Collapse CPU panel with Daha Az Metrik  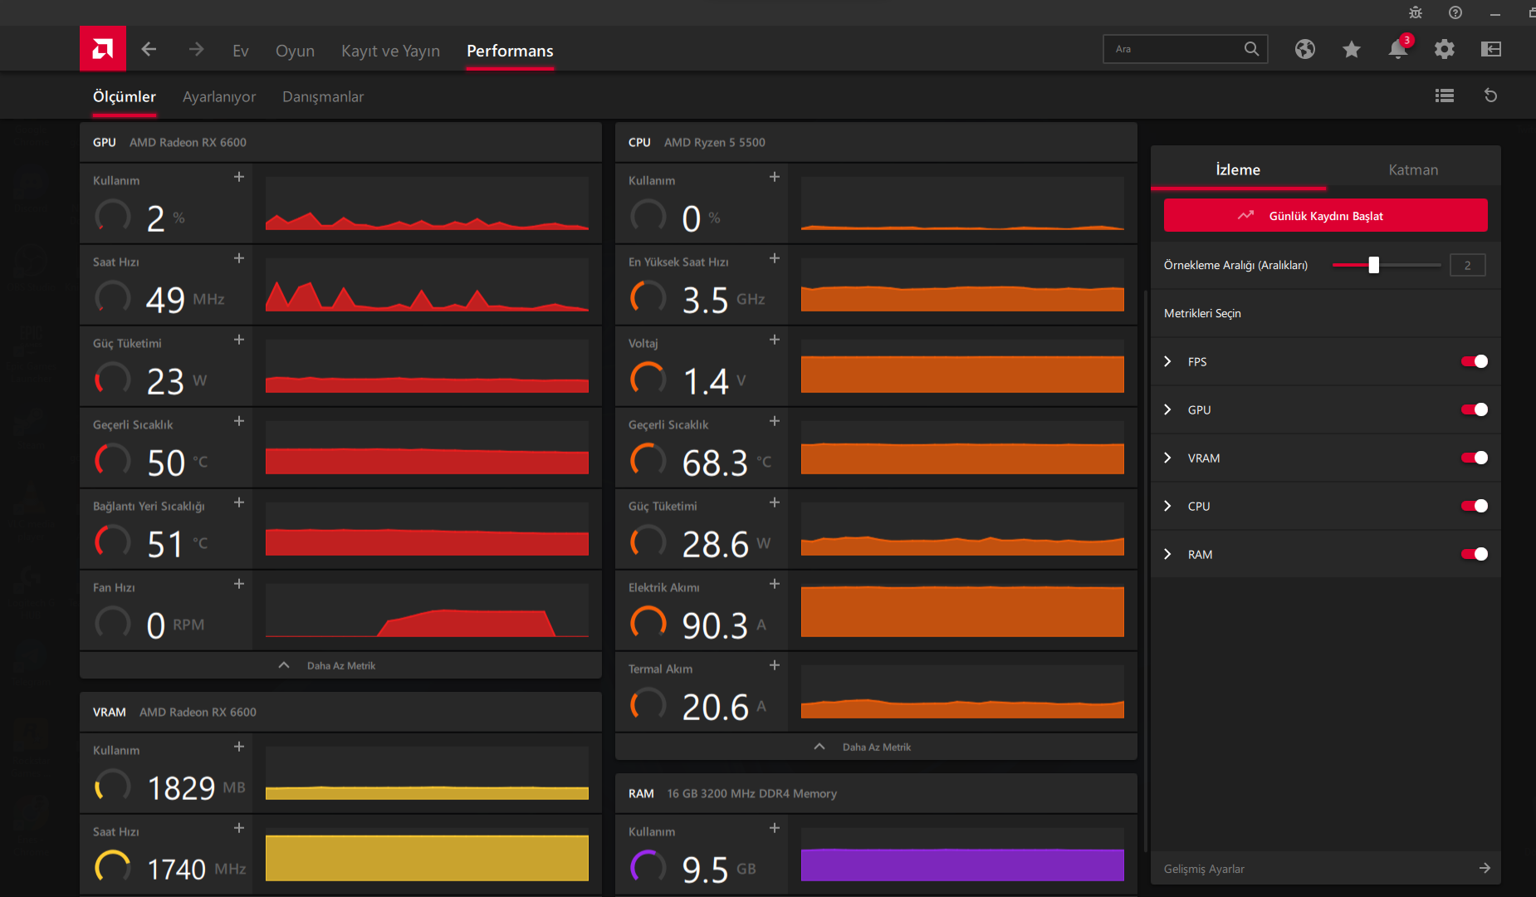pyautogui.click(x=876, y=747)
